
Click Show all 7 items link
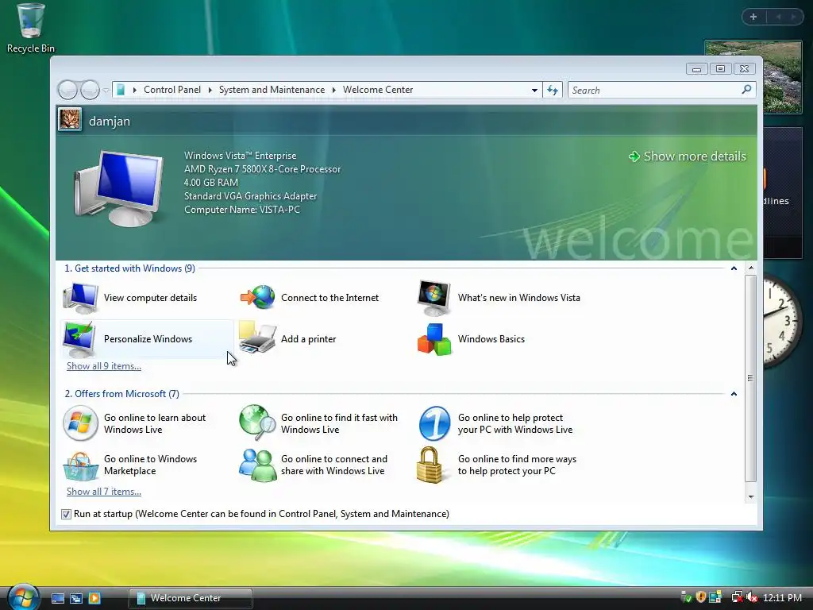click(x=104, y=492)
